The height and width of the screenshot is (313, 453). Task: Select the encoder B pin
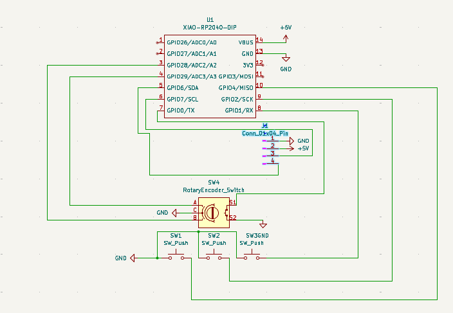[x=196, y=219]
